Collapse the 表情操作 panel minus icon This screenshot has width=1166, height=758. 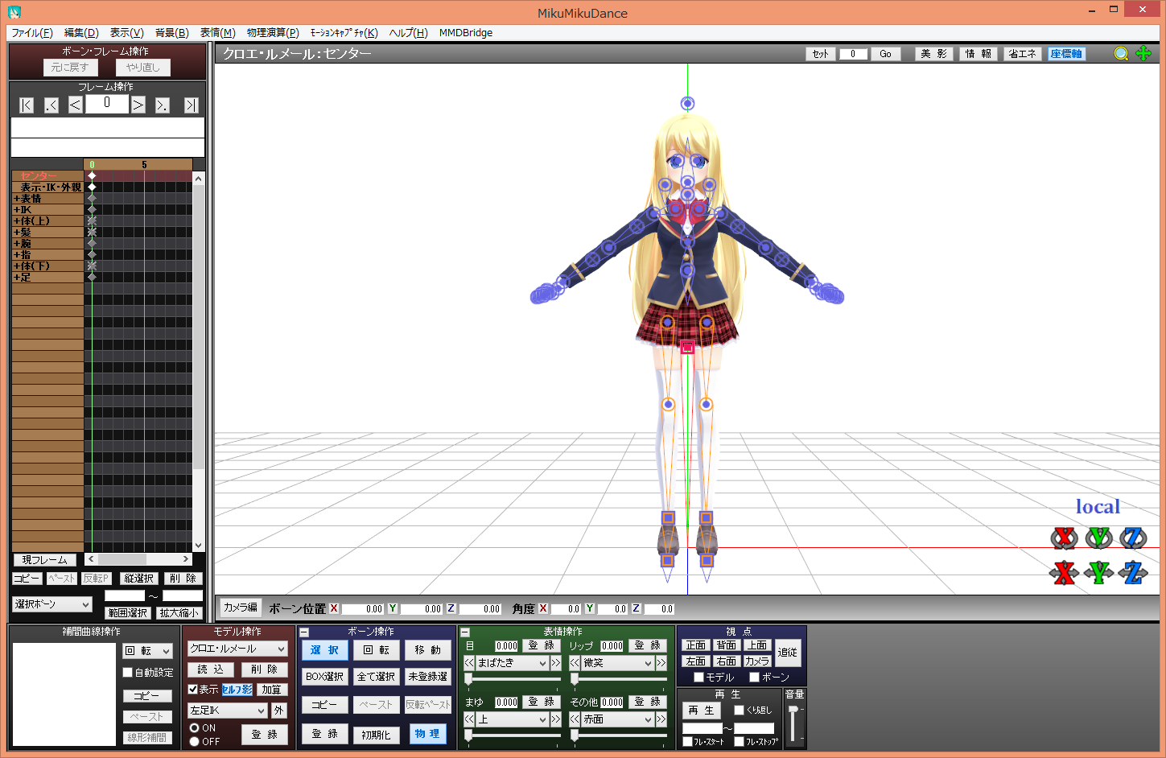(x=464, y=632)
